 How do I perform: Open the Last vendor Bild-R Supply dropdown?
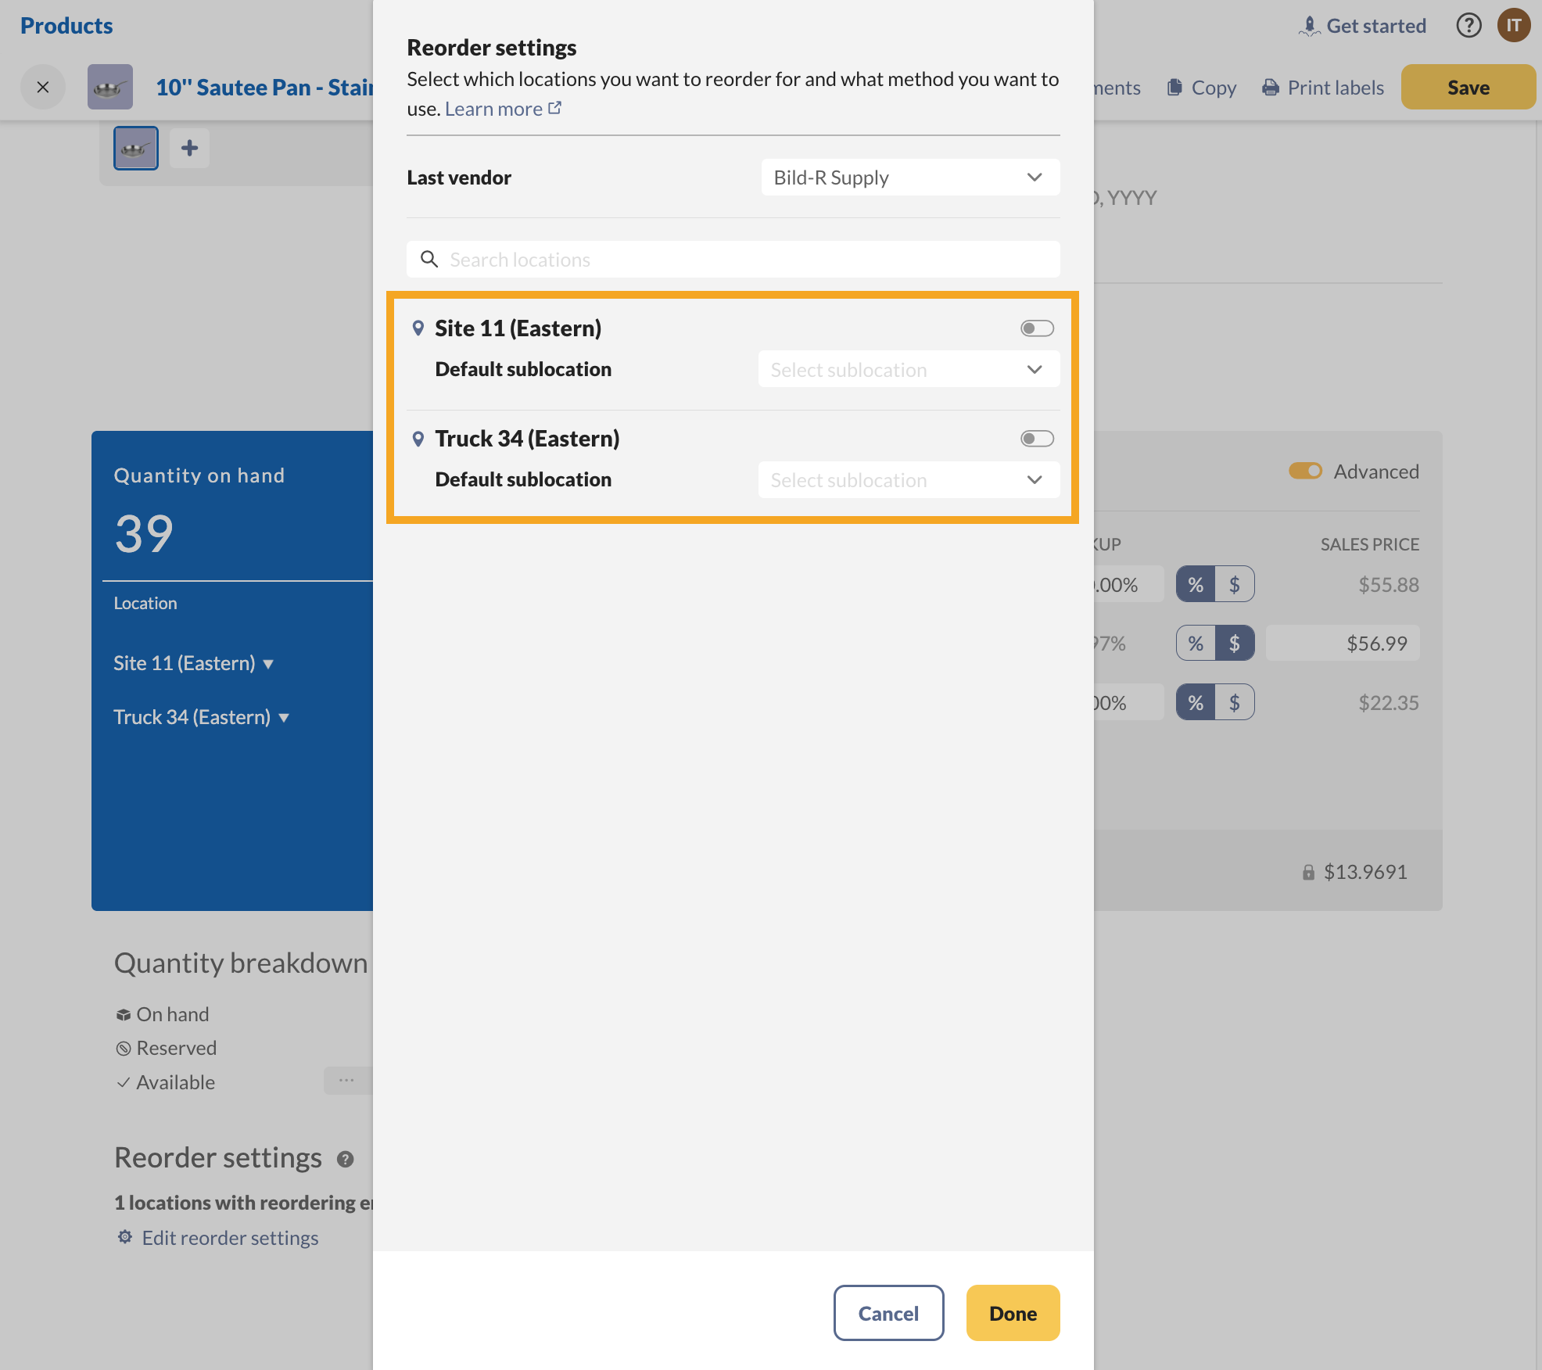click(910, 178)
